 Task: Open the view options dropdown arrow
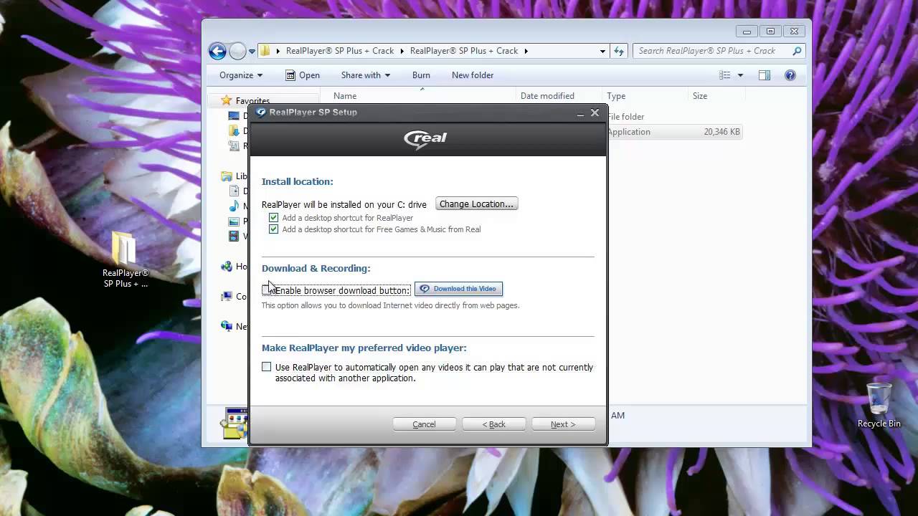tap(740, 75)
